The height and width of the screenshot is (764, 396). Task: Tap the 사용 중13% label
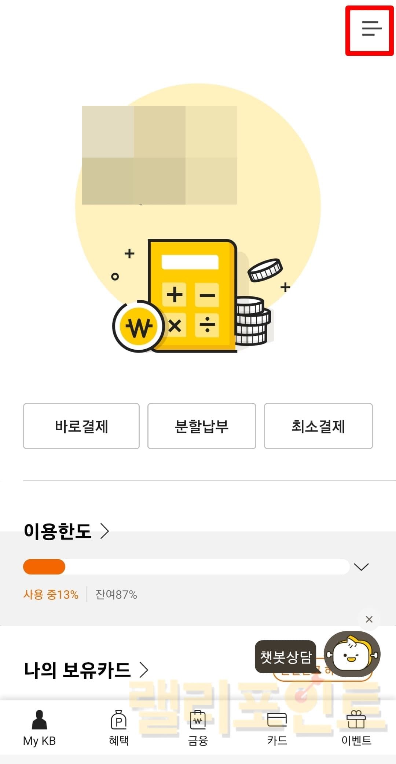pyautogui.click(x=51, y=594)
